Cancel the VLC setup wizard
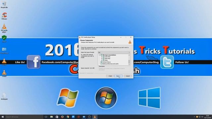Viewport: 212px width, 119px height. point(128,76)
